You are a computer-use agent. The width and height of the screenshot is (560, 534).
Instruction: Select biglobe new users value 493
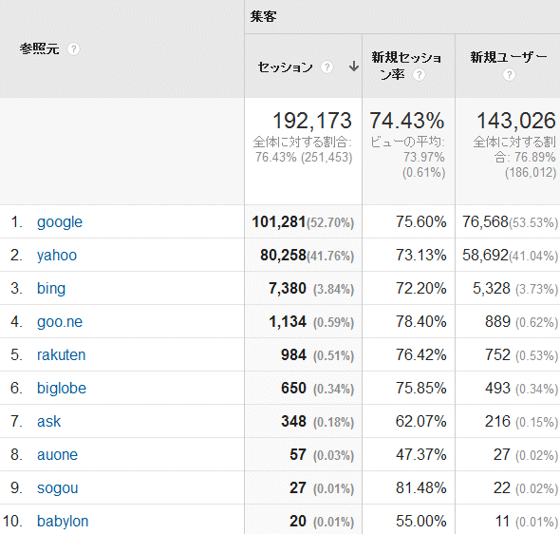point(497,389)
